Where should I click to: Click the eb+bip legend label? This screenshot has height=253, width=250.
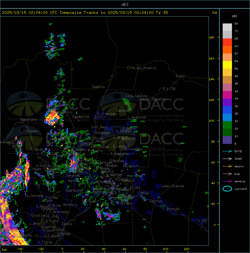240,181
